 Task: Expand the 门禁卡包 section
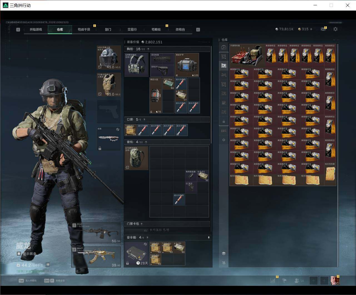[167, 224]
